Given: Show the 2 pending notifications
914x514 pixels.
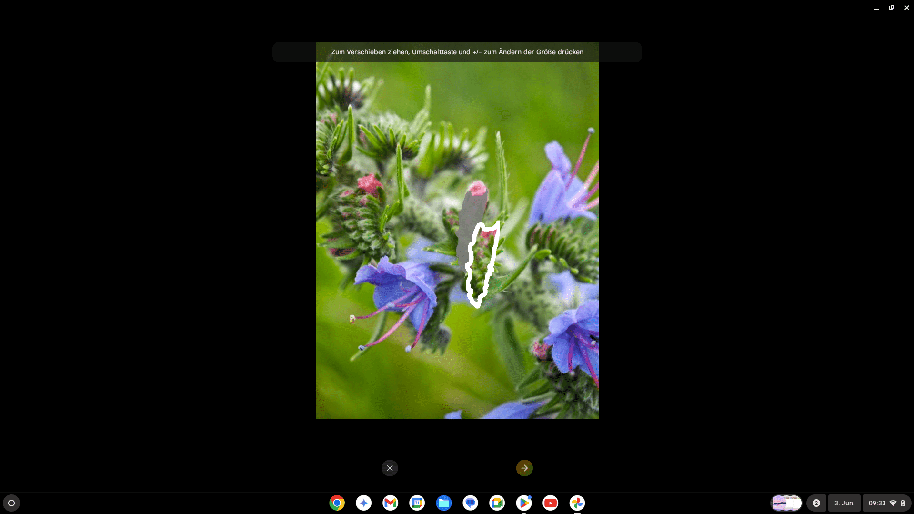Looking at the screenshot, I should [816, 503].
